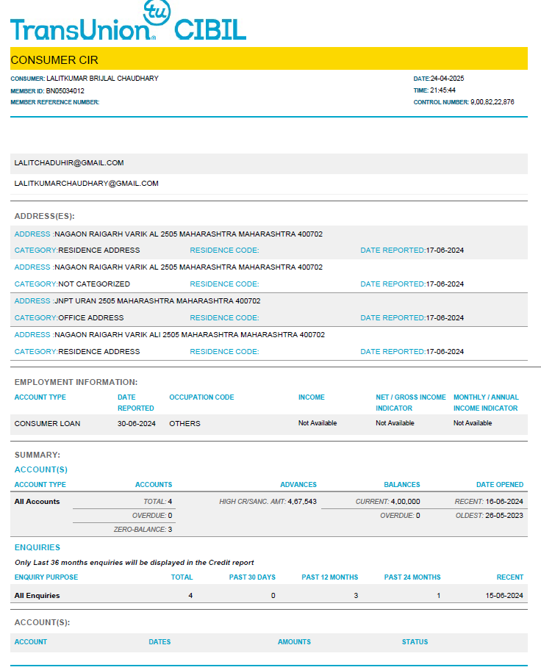Viewport: 541px width, 670px height.
Task: Select member ID BN05034012
Action: (x=65, y=90)
